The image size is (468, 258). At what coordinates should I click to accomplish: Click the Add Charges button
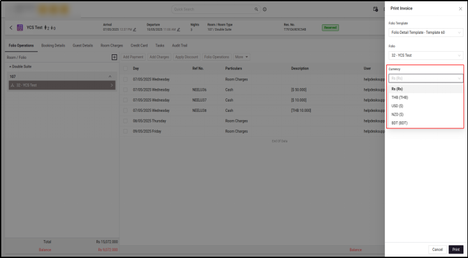coord(159,57)
